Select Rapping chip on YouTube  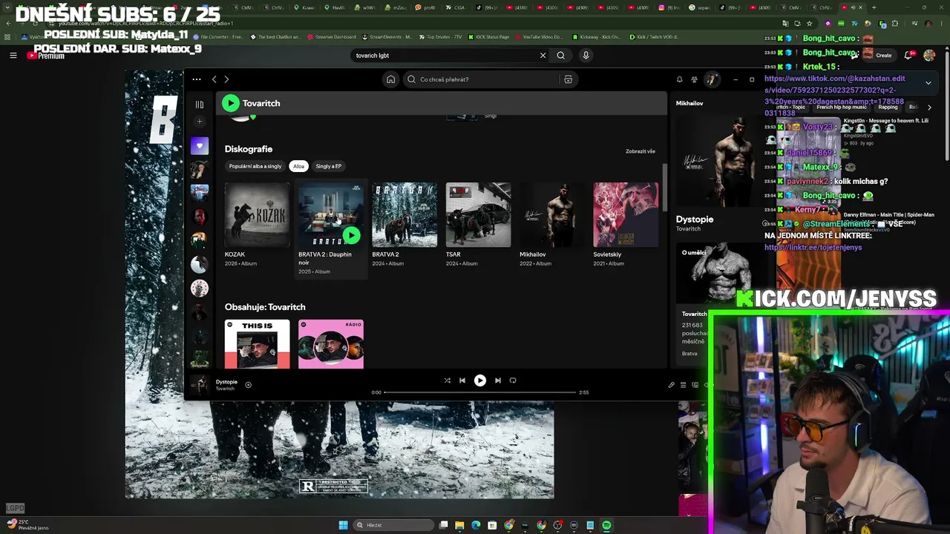[x=888, y=108]
